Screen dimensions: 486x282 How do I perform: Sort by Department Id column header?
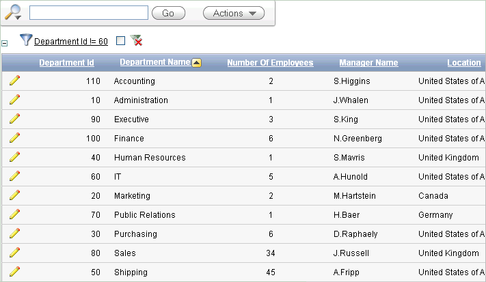click(x=66, y=63)
